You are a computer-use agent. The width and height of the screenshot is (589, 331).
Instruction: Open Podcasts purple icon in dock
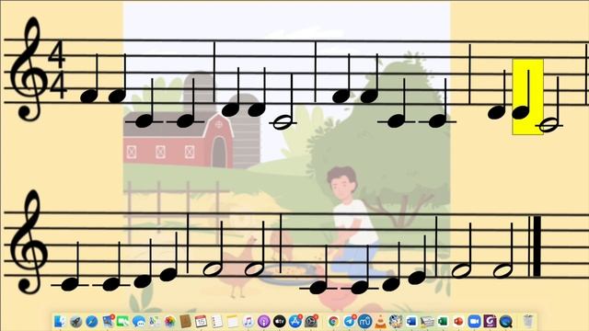264,322
